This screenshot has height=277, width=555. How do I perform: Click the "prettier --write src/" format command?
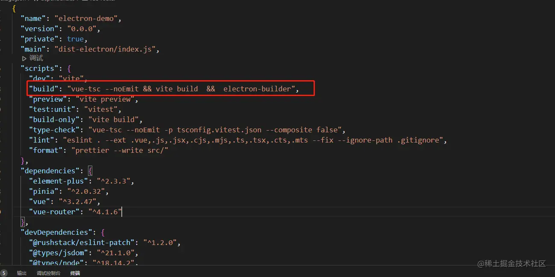(x=120, y=150)
